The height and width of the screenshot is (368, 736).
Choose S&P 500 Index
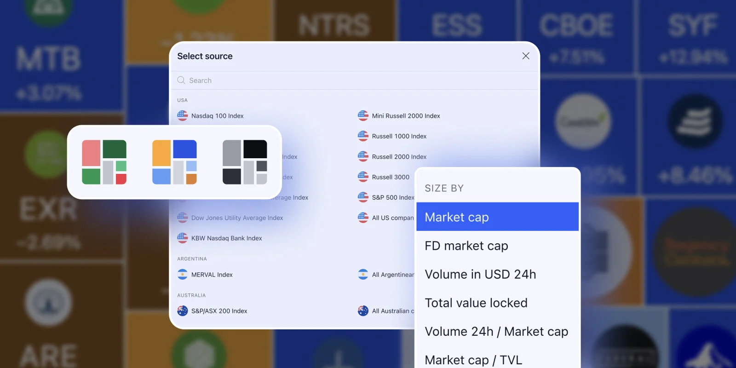(393, 197)
